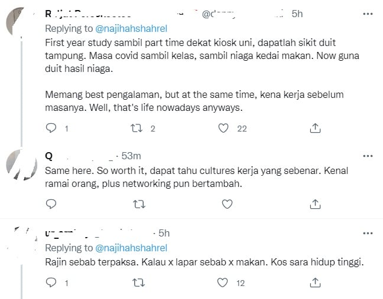Like the tweet with 12 likes
Screen dimensions: 383x299
[x=223, y=283]
